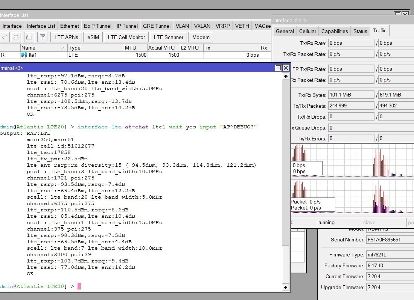The width and height of the screenshot is (414, 300).
Task: Select the lte1 interface icon
Action: click(x=24, y=55)
